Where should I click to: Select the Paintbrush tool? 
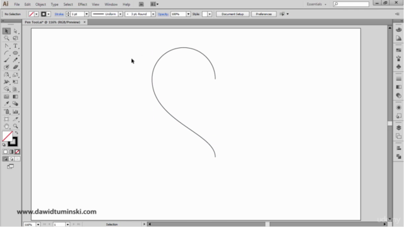(6, 60)
